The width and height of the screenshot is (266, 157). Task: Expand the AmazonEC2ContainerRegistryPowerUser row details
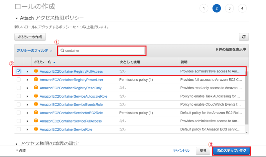[27, 80]
